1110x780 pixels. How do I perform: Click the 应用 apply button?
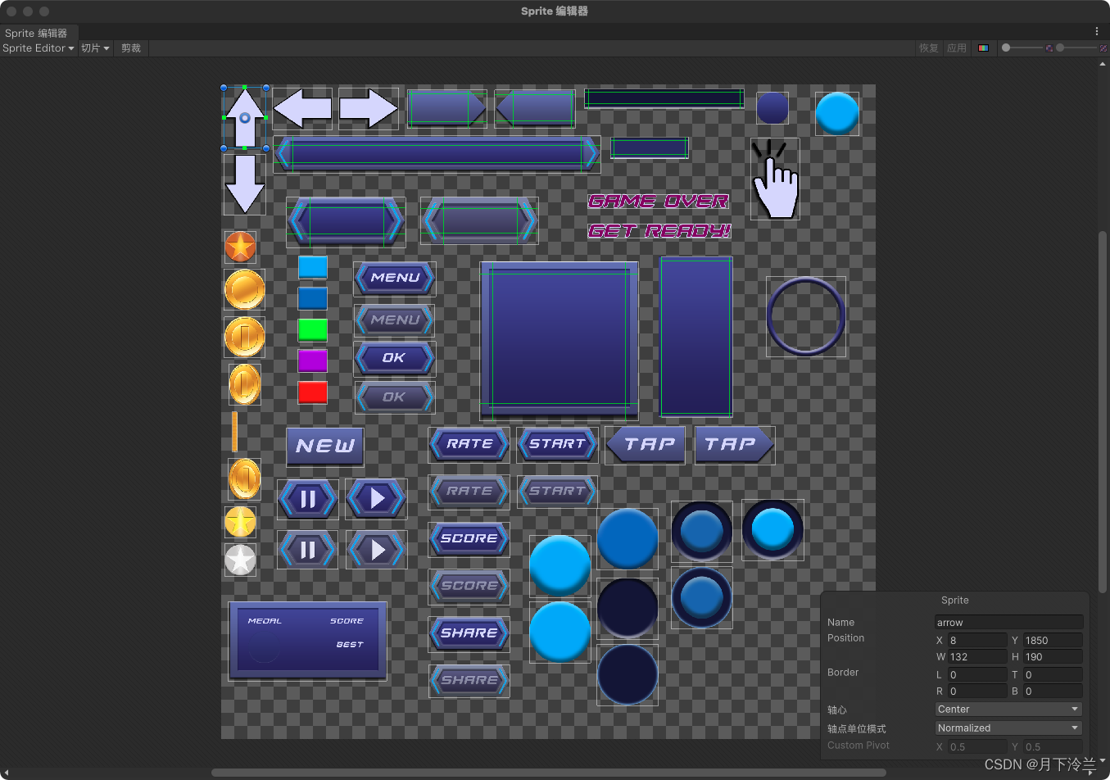[957, 48]
